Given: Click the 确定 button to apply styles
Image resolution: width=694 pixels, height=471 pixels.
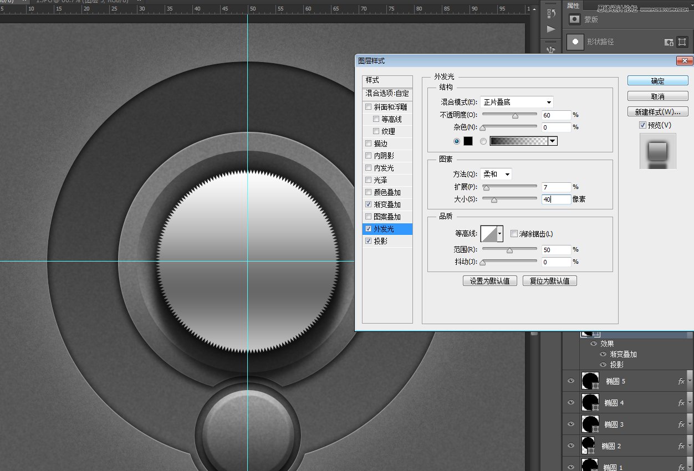Looking at the screenshot, I should coord(657,80).
